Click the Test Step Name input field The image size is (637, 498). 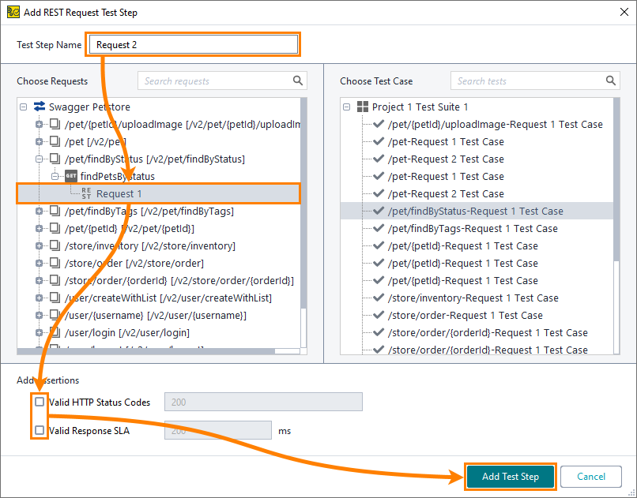(194, 44)
